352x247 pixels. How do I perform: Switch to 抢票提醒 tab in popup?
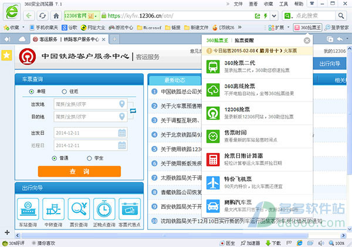244,40
